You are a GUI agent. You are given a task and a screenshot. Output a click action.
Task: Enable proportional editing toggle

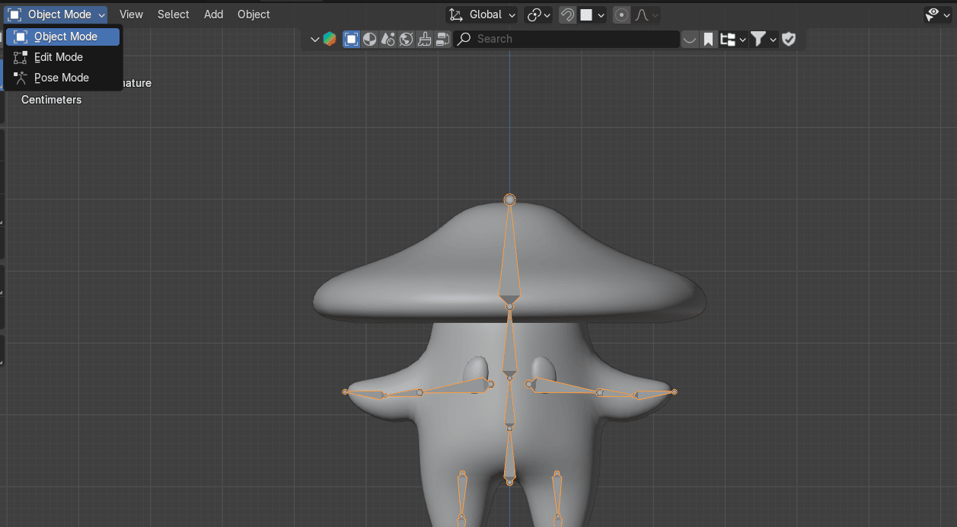coord(622,14)
